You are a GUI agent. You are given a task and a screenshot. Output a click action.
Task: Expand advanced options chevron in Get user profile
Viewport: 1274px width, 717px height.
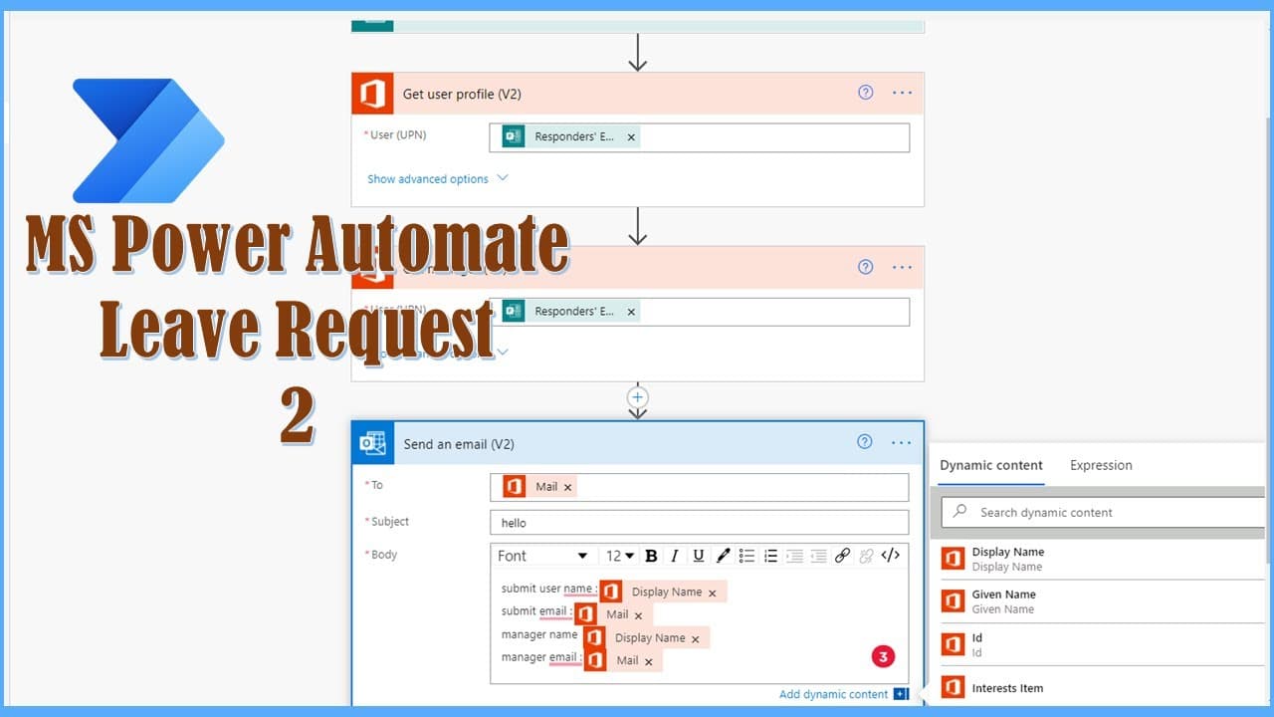coord(502,178)
